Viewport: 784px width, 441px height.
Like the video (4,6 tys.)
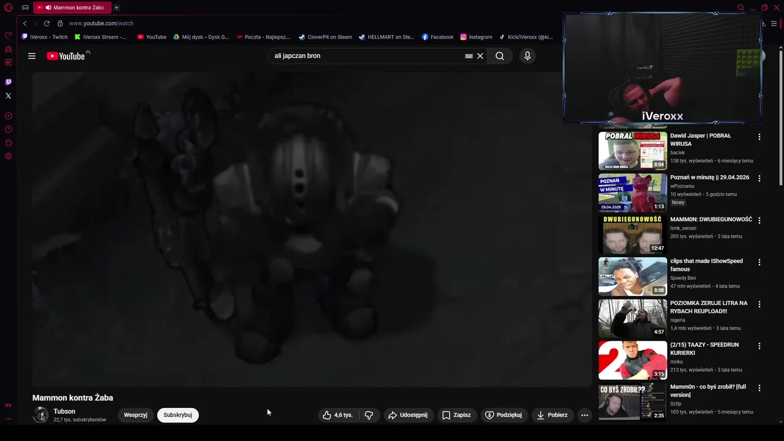click(x=338, y=415)
